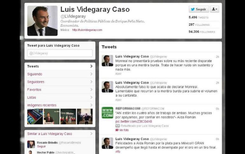Expand the Listas chevron arrow
Screen dimensions: 245x154
click(91, 97)
